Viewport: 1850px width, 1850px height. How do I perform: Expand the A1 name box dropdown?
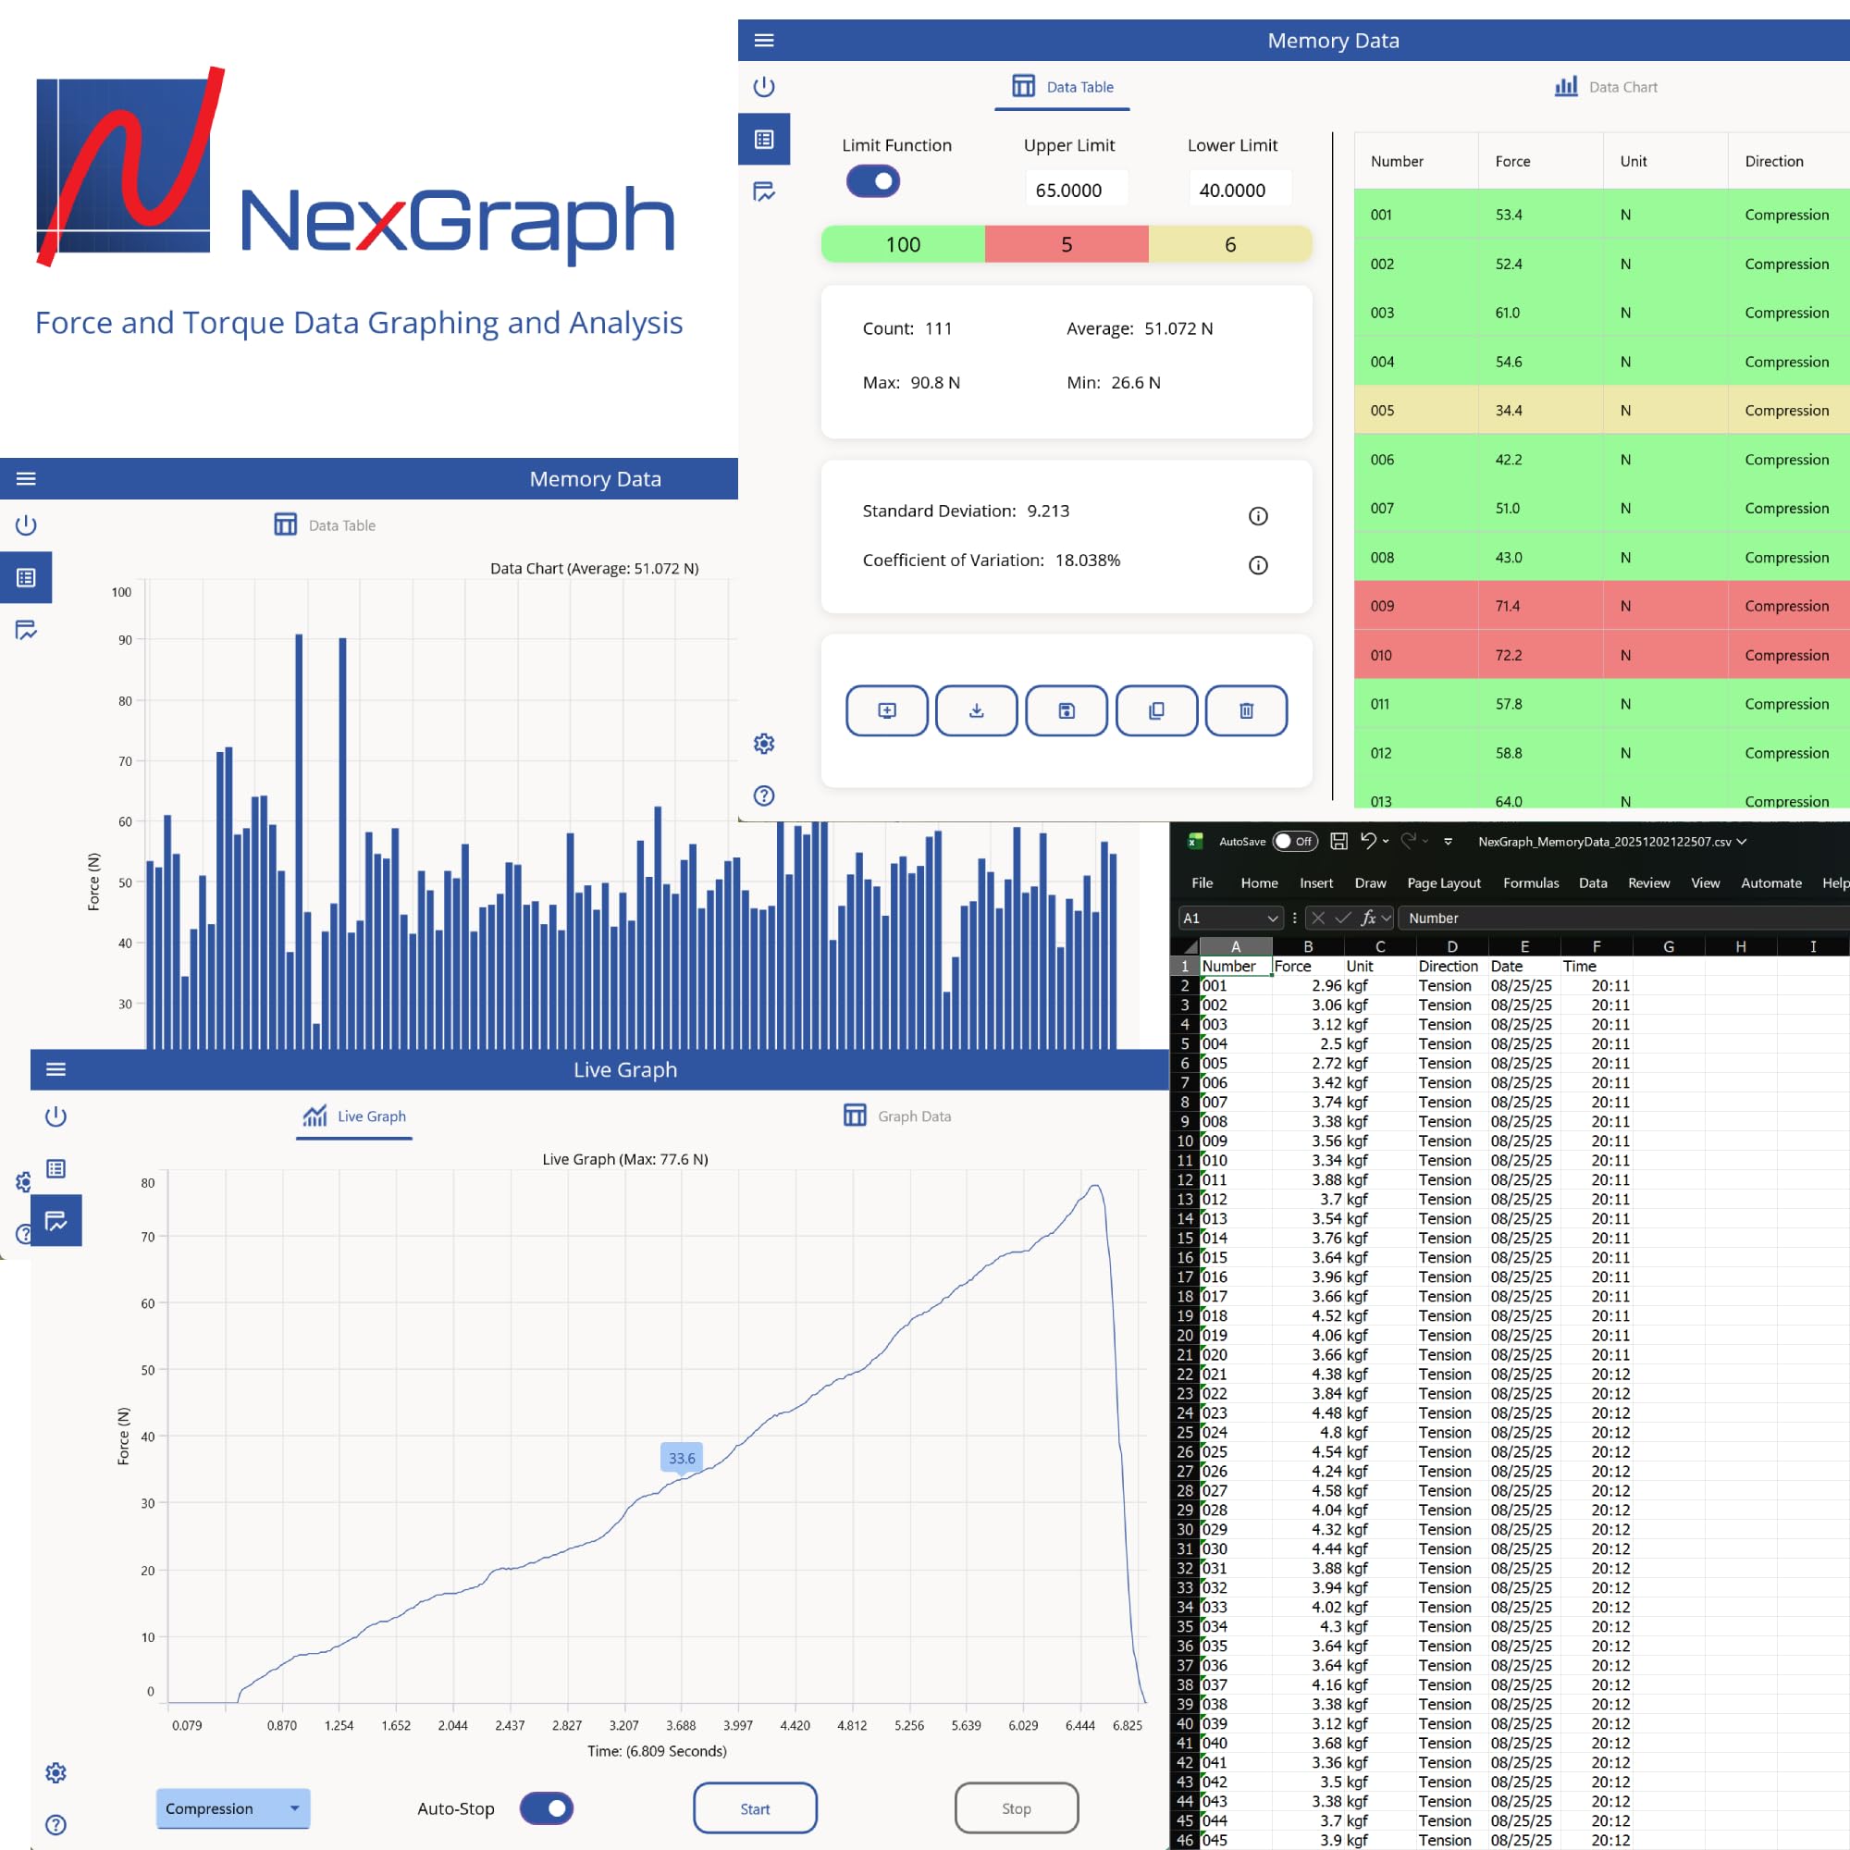pyautogui.click(x=1272, y=919)
